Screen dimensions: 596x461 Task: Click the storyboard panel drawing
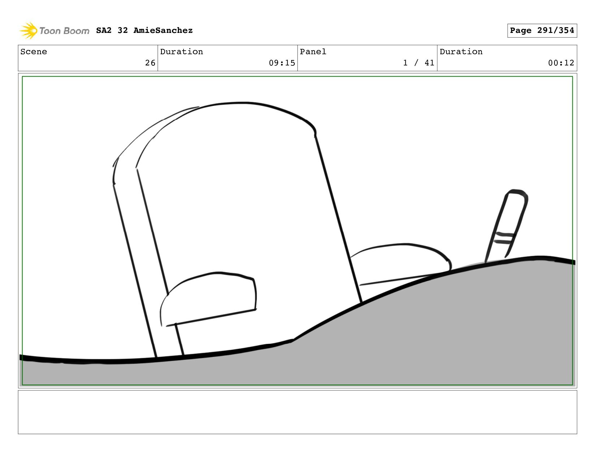tap(297, 231)
